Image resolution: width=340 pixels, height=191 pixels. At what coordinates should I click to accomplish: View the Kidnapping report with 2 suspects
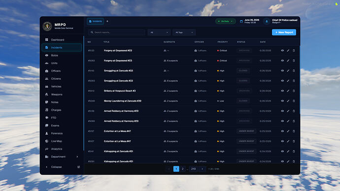coord(282,161)
